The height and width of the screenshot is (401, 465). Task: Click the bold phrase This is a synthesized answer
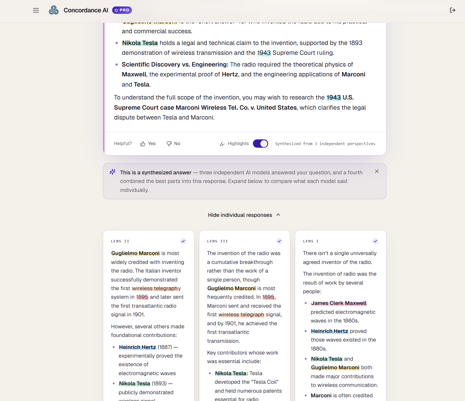[156, 172]
